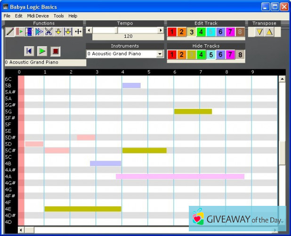This screenshot has height=236, width=291.
Task: Transpose notes down with the down triangle
Action: click(259, 32)
